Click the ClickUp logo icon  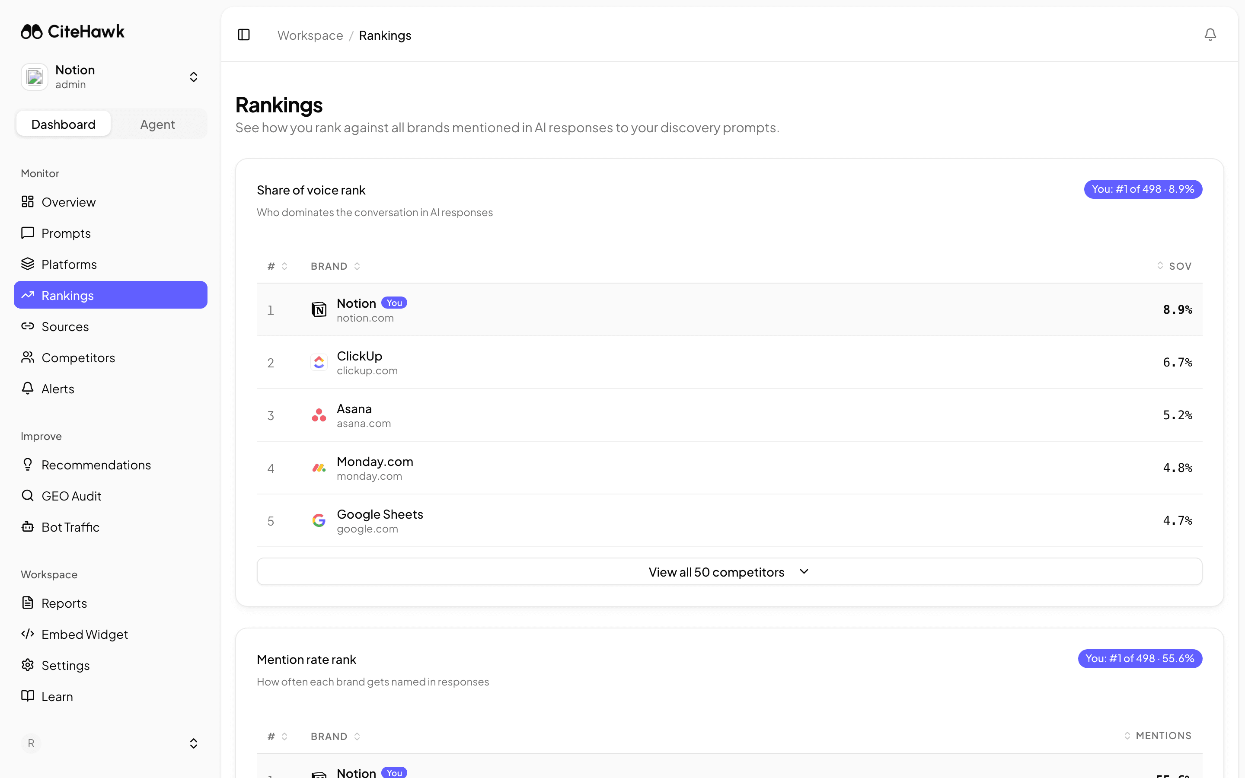point(319,362)
